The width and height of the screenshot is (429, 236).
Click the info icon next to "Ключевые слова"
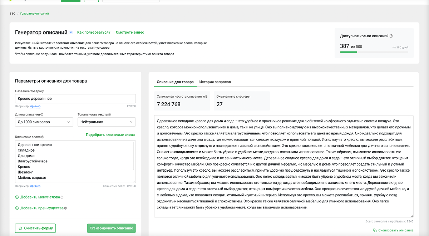[43, 137]
